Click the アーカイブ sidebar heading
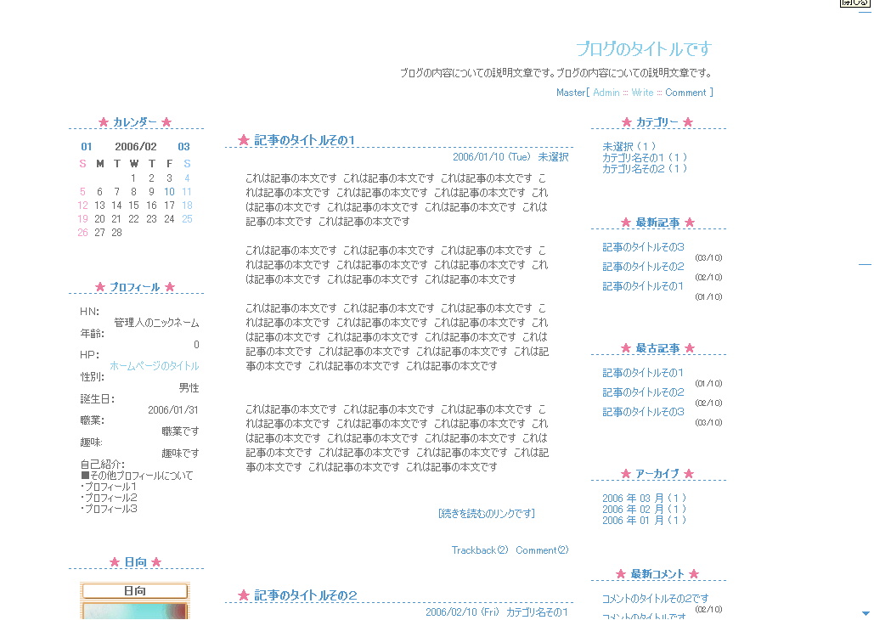The image size is (874, 620). pyautogui.click(x=657, y=474)
